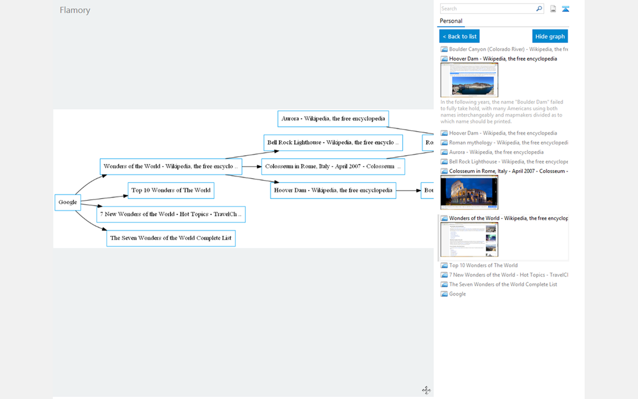Click the Top 10 Wonders entry's icon
The width and height of the screenshot is (638, 399).
(444, 265)
